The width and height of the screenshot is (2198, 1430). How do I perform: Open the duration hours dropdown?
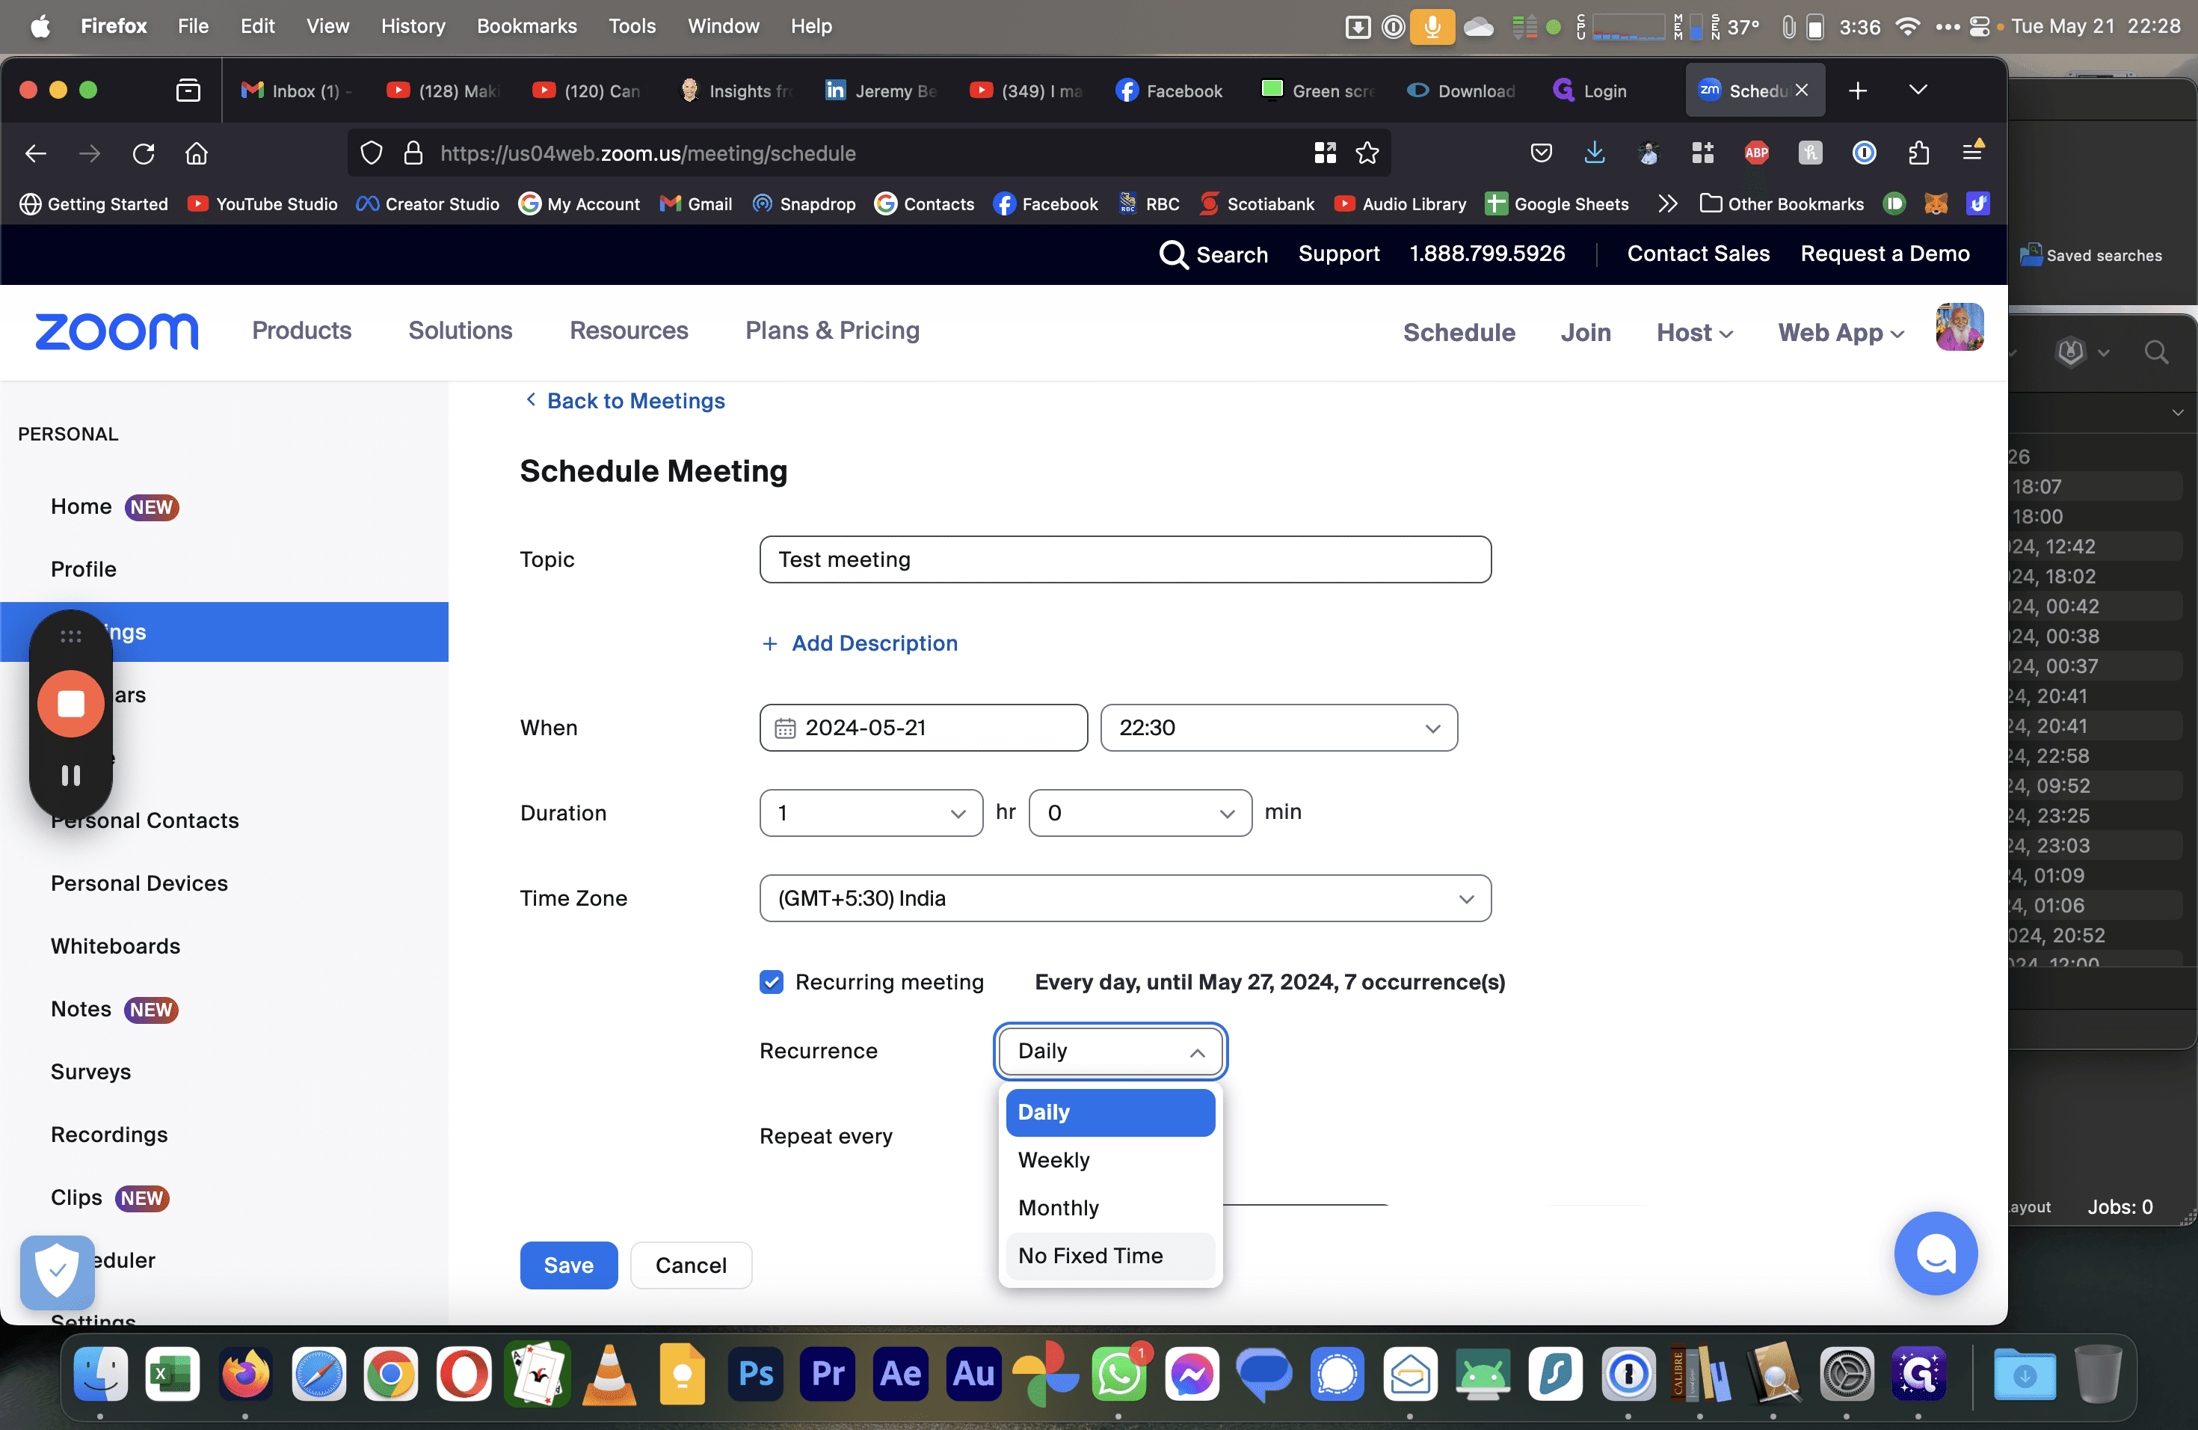click(871, 813)
